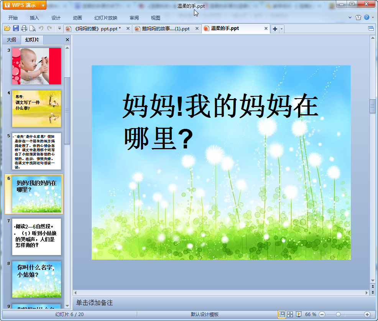Click 幻灯片 6 / 20 status text
This screenshot has width=378, height=321.
[x=69, y=314]
